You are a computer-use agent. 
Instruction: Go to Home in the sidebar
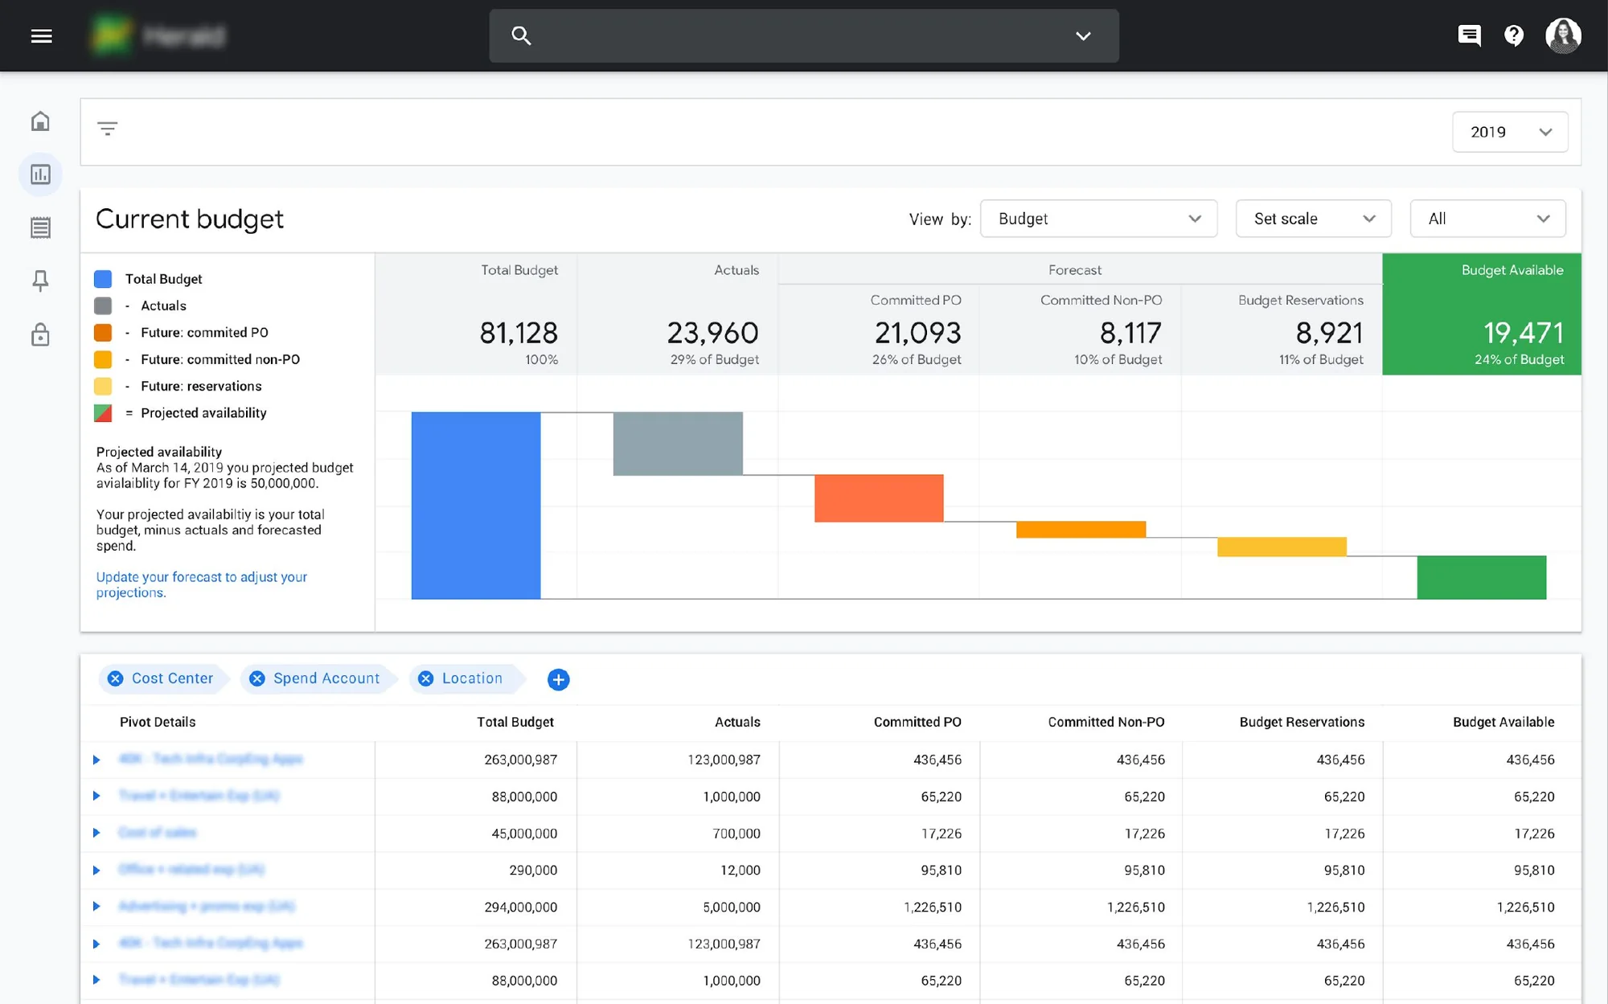point(40,121)
